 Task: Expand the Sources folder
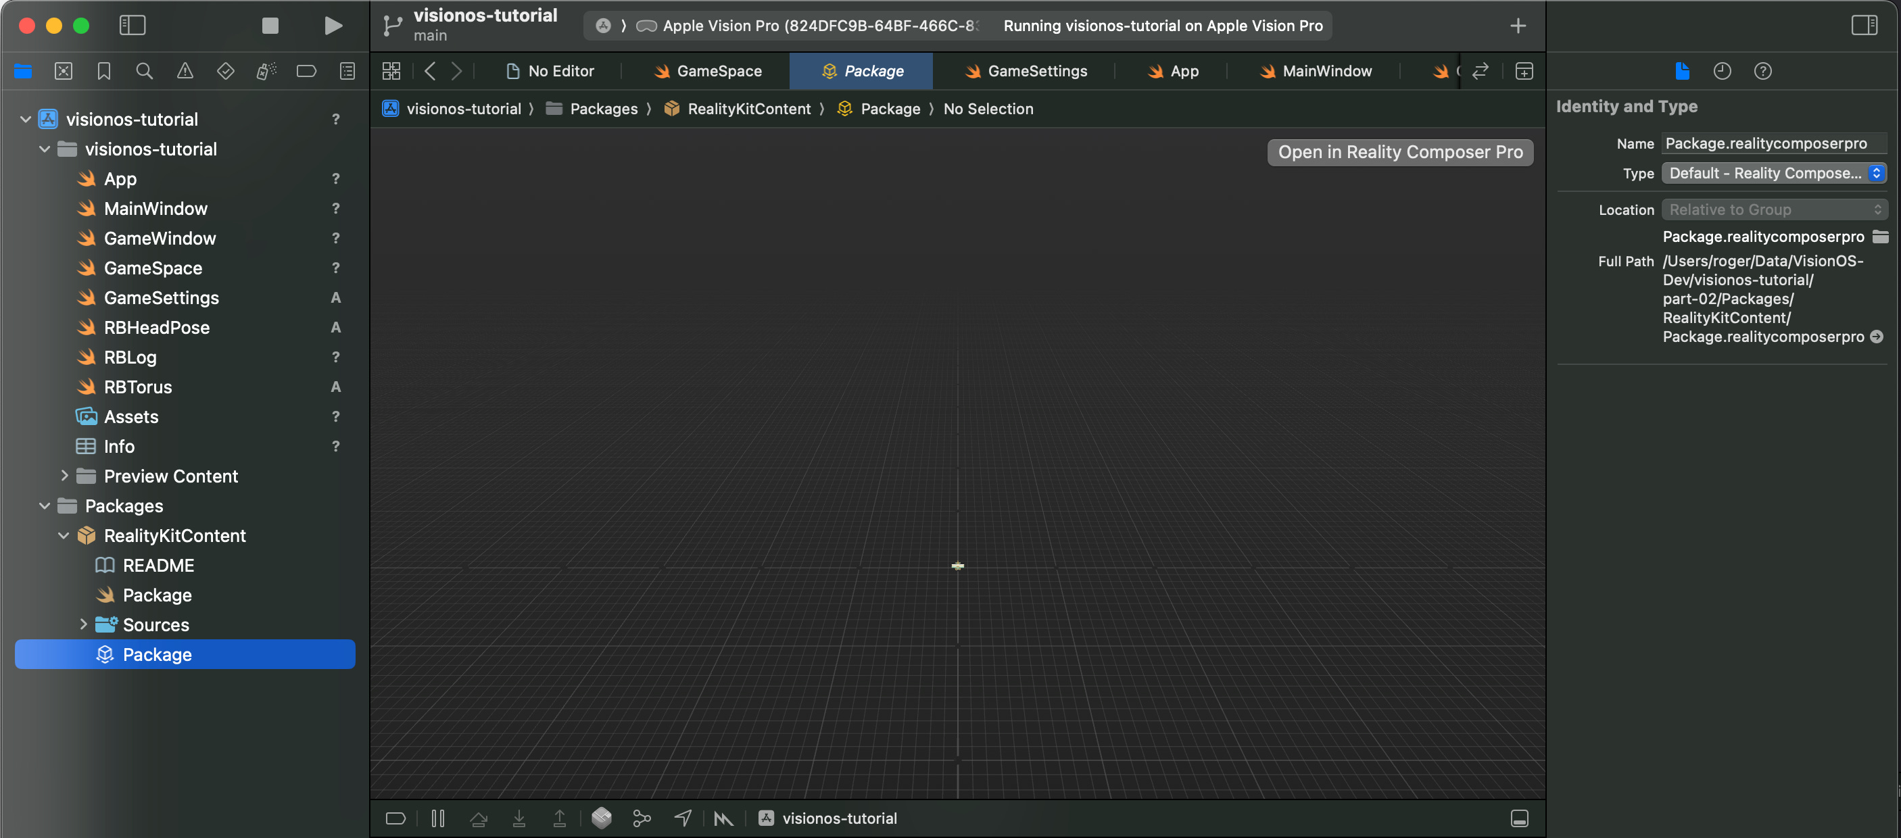point(83,625)
